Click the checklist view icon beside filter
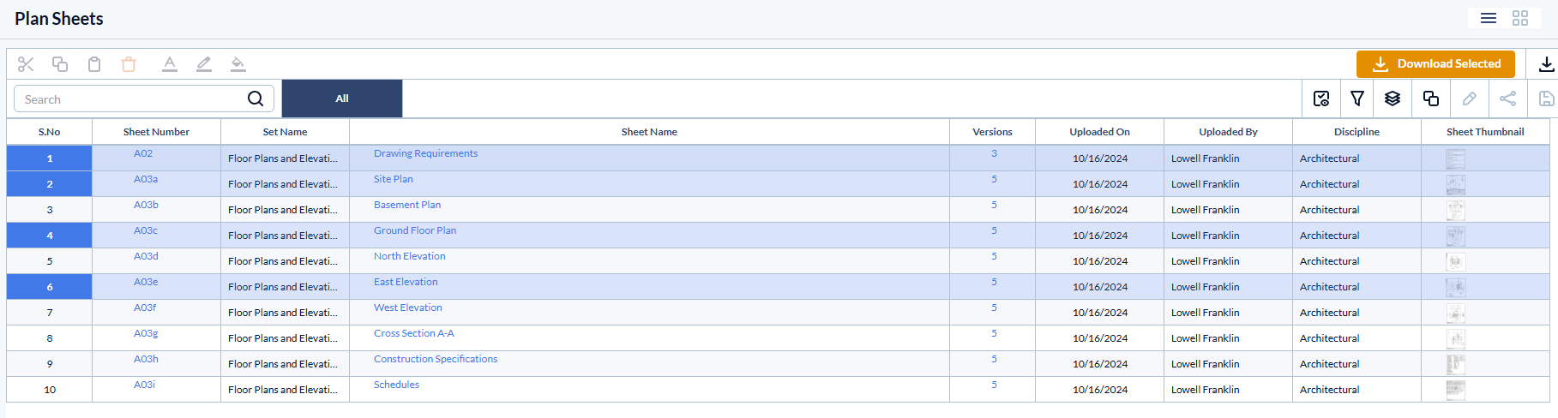This screenshot has height=418, width=1558. pos(1321,99)
